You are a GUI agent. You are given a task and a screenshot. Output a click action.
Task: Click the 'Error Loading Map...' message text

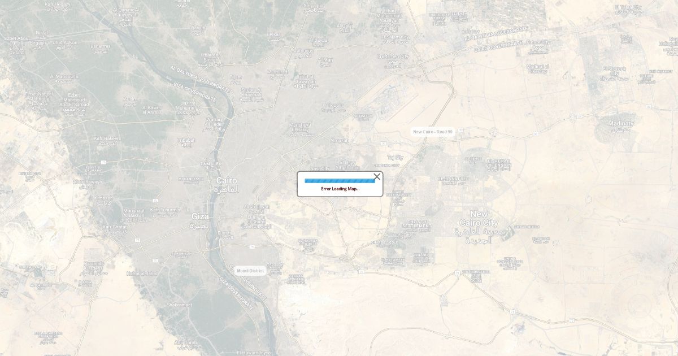(x=340, y=189)
